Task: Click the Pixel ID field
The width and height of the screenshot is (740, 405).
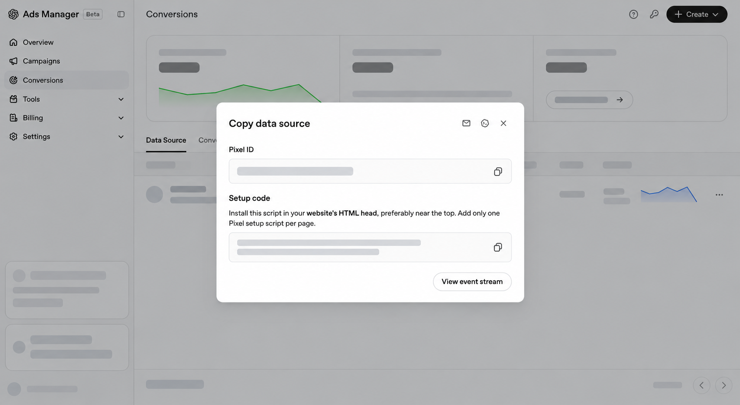Action: click(x=370, y=171)
